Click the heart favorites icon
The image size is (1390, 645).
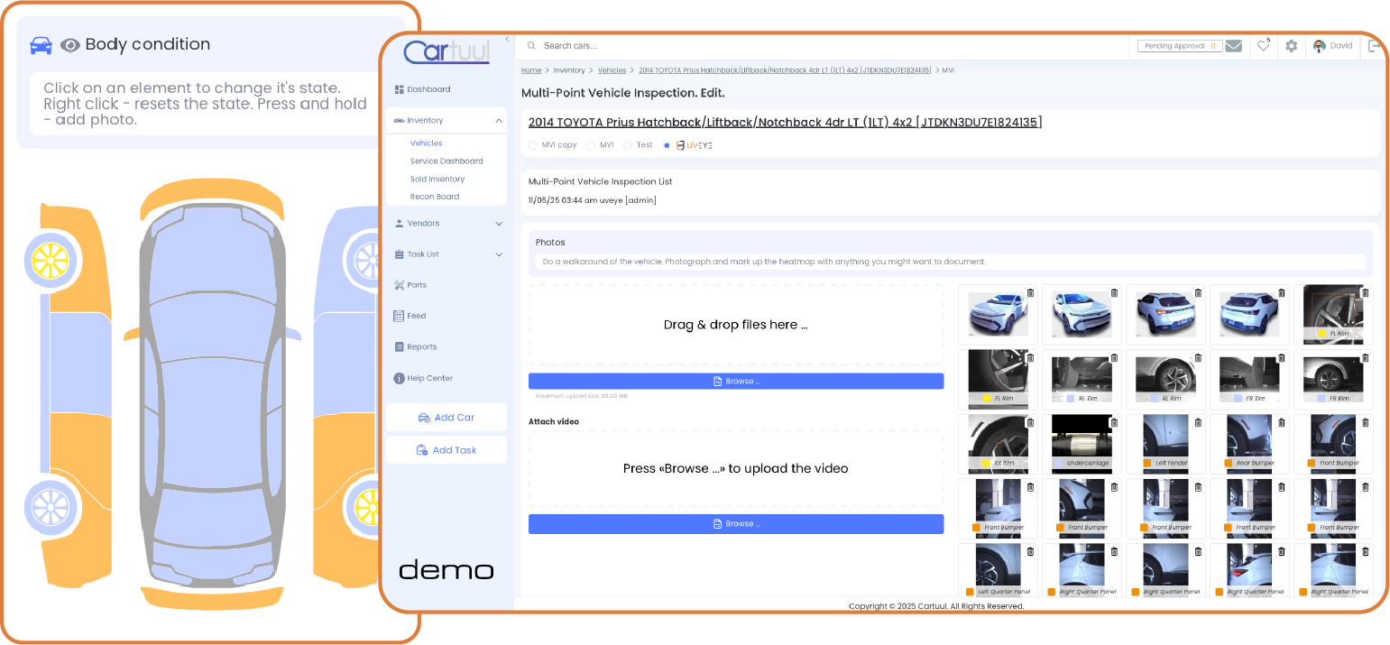[x=1263, y=46]
